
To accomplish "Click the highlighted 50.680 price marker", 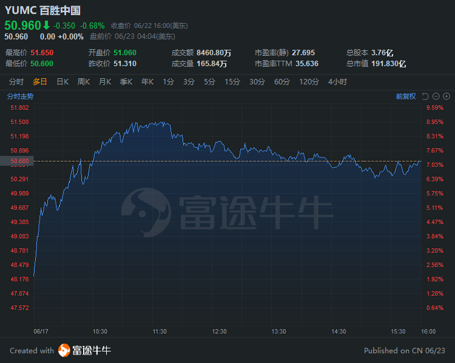I will pos(17,161).
